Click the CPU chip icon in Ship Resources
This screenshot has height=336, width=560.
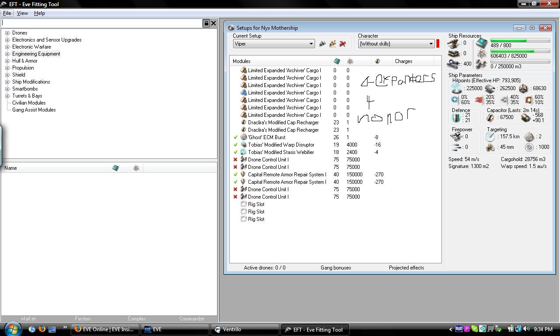482,43
